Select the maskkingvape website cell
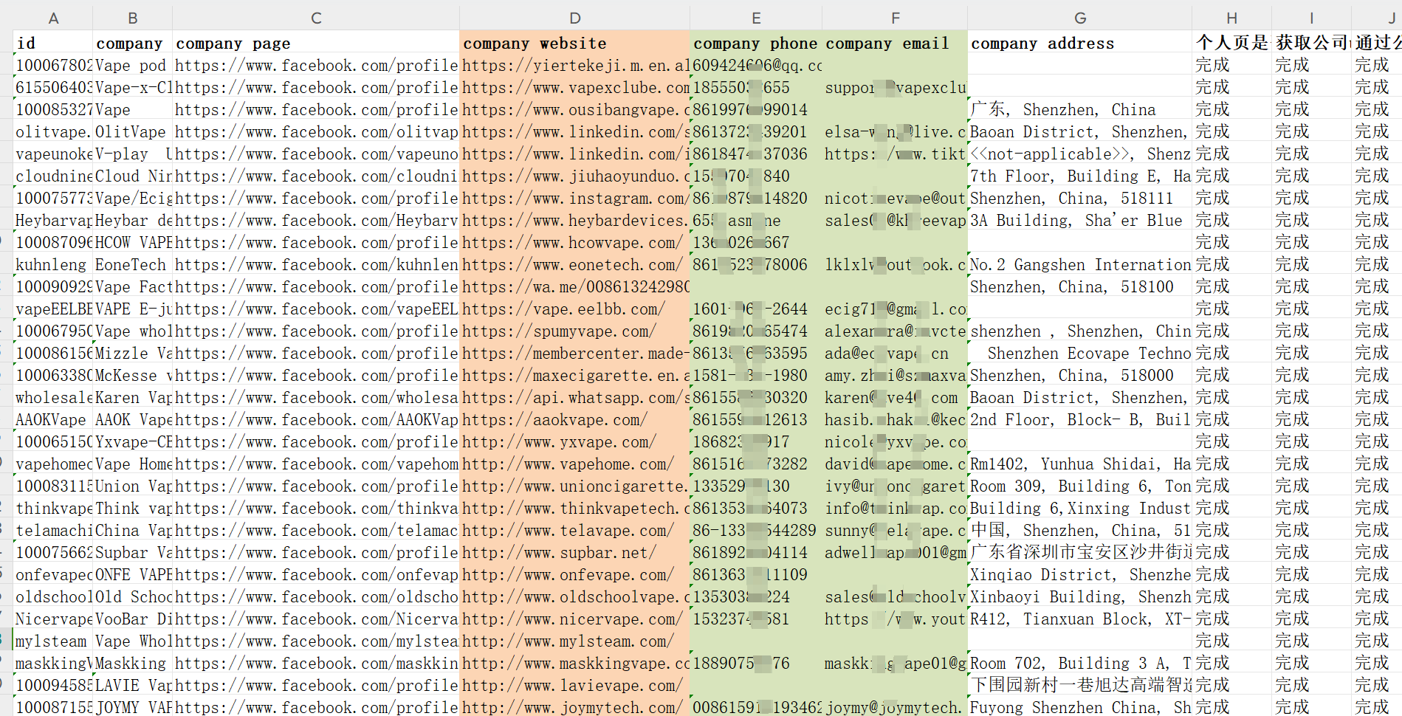 [x=575, y=663]
